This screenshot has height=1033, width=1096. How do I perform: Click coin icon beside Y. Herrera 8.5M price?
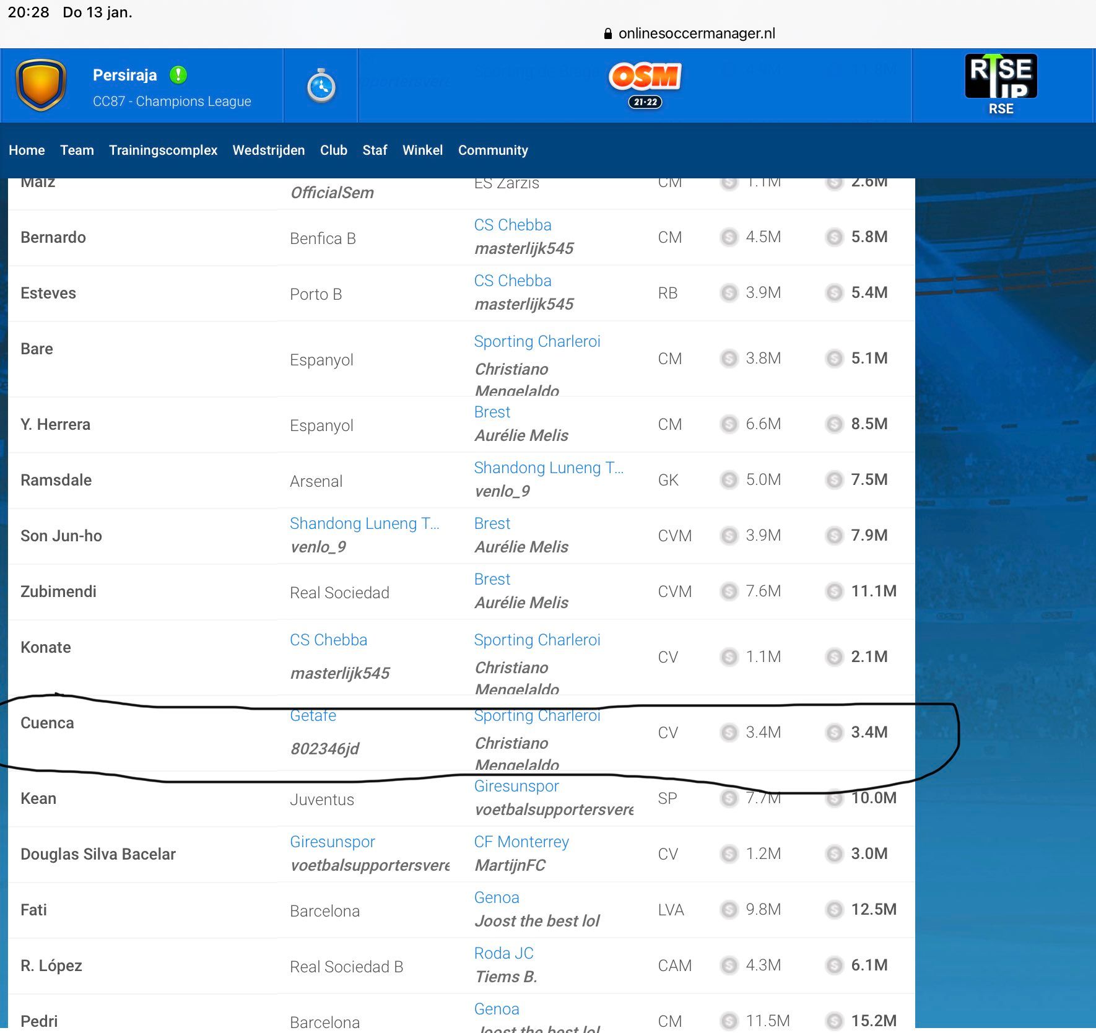tap(835, 424)
